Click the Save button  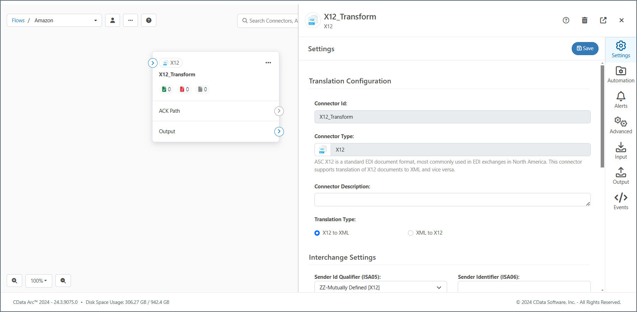585,48
